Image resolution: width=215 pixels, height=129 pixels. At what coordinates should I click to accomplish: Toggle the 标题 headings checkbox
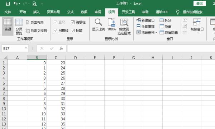[73, 30]
